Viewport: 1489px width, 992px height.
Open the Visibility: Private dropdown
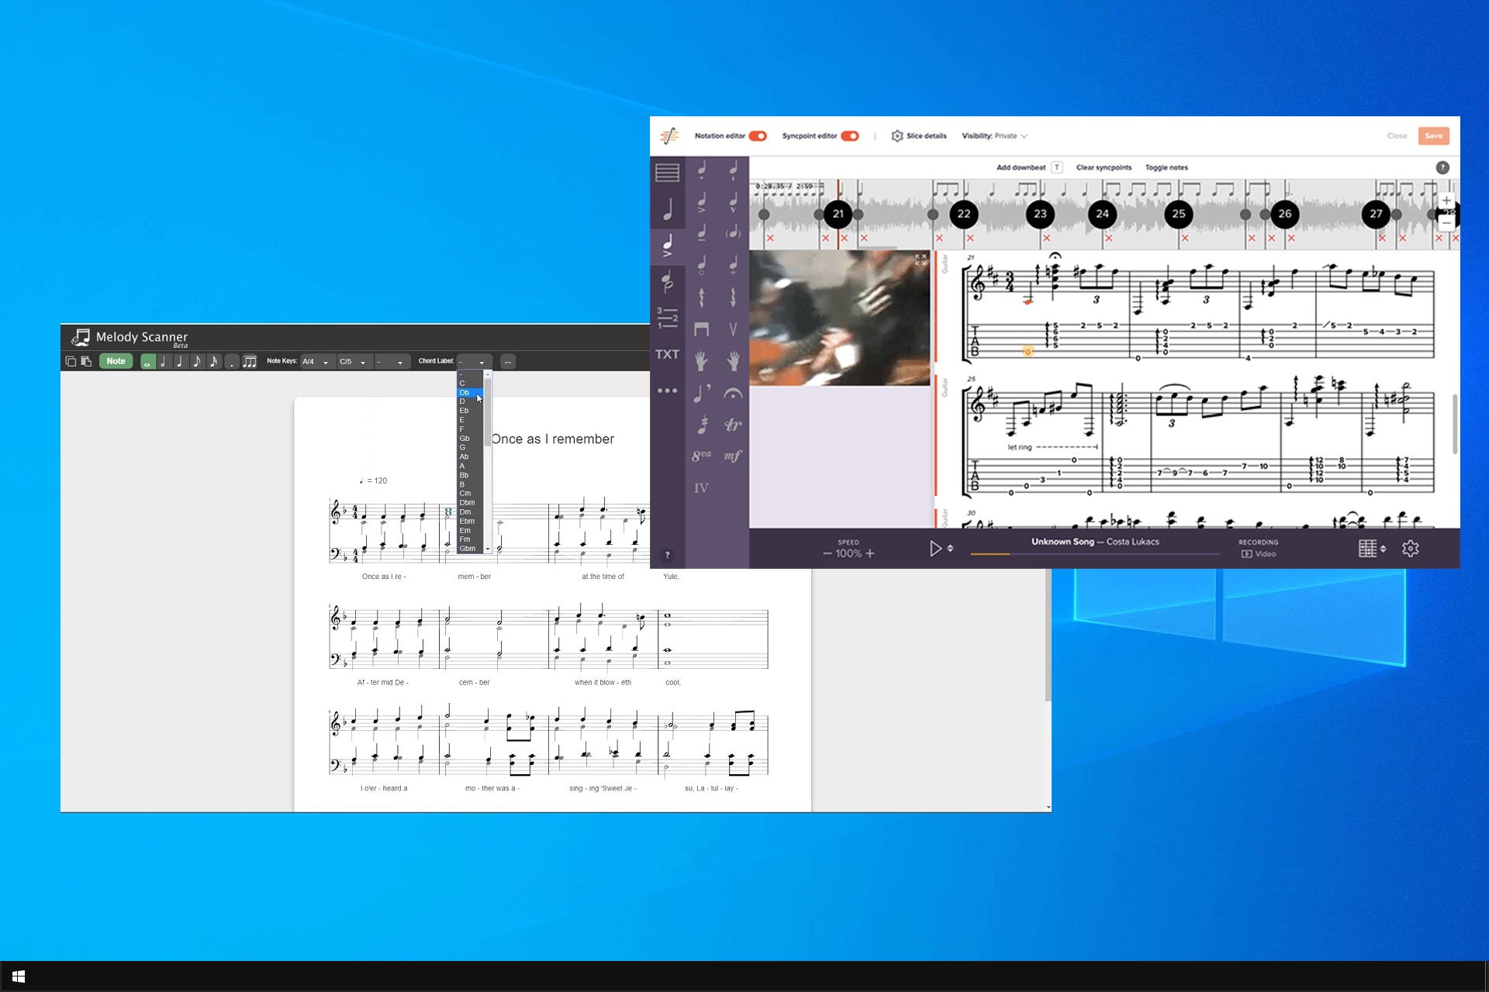pyautogui.click(x=995, y=136)
